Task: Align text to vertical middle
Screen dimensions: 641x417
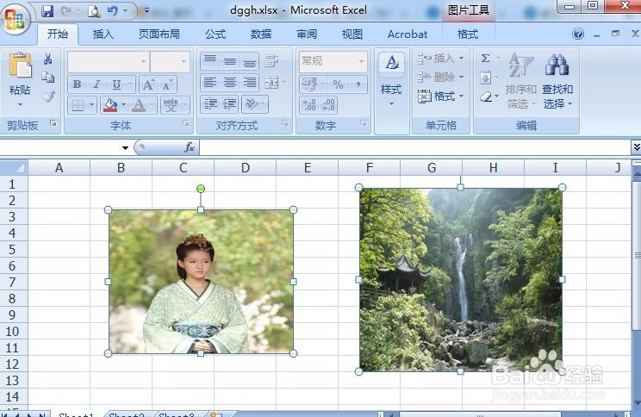Action: [x=230, y=61]
